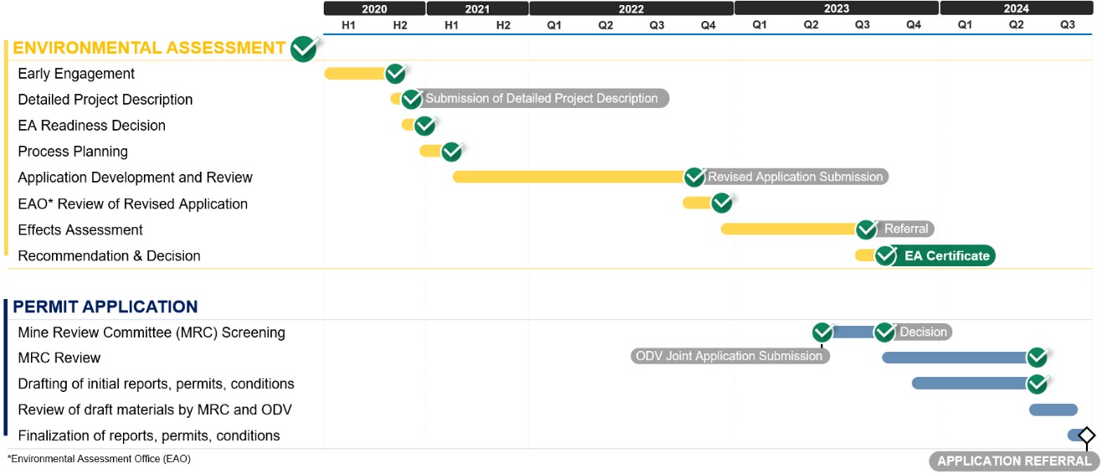
Task: Click the 2022 year header
Action: tap(631, 8)
